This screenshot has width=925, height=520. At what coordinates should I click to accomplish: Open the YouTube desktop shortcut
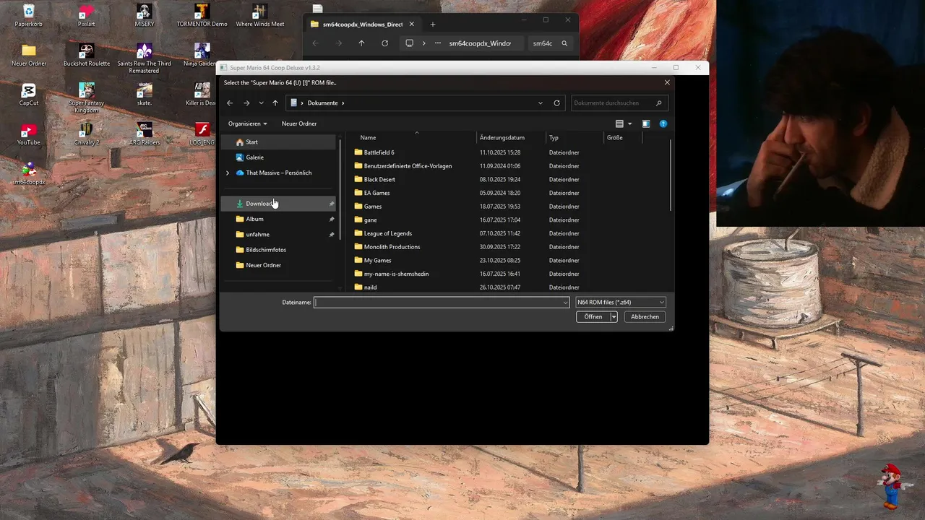(x=29, y=134)
